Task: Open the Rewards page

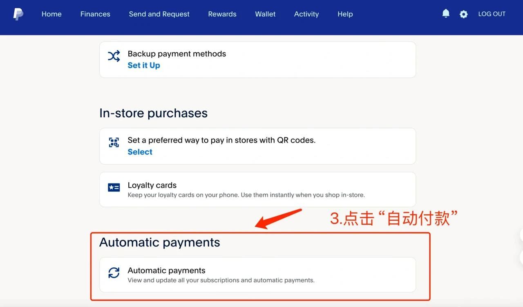Action: pos(222,14)
